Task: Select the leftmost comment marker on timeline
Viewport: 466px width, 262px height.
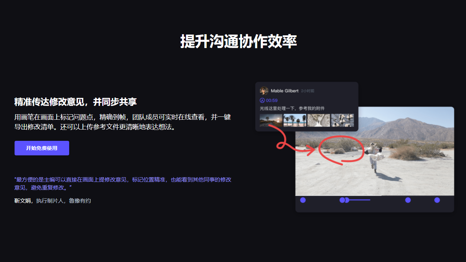Action: point(303,200)
